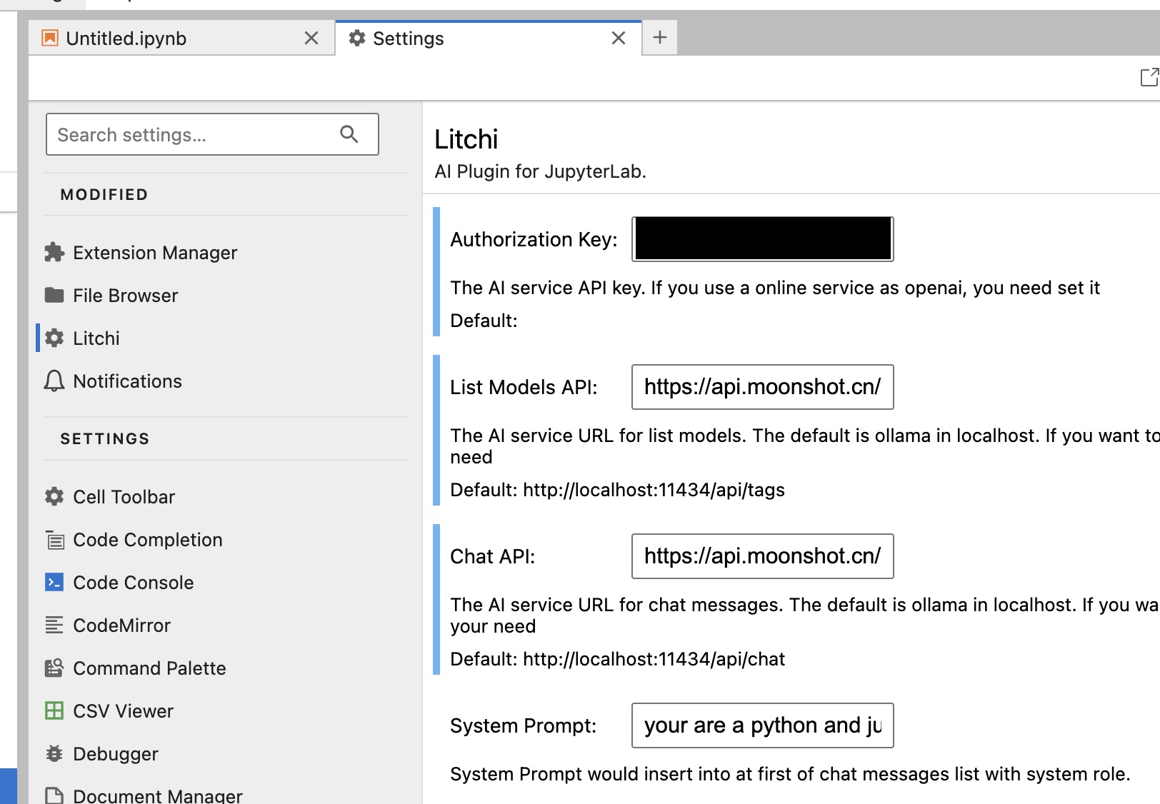Open Notifications via the bell icon
This screenshot has width=1160, height=804.
pos(54,381)
